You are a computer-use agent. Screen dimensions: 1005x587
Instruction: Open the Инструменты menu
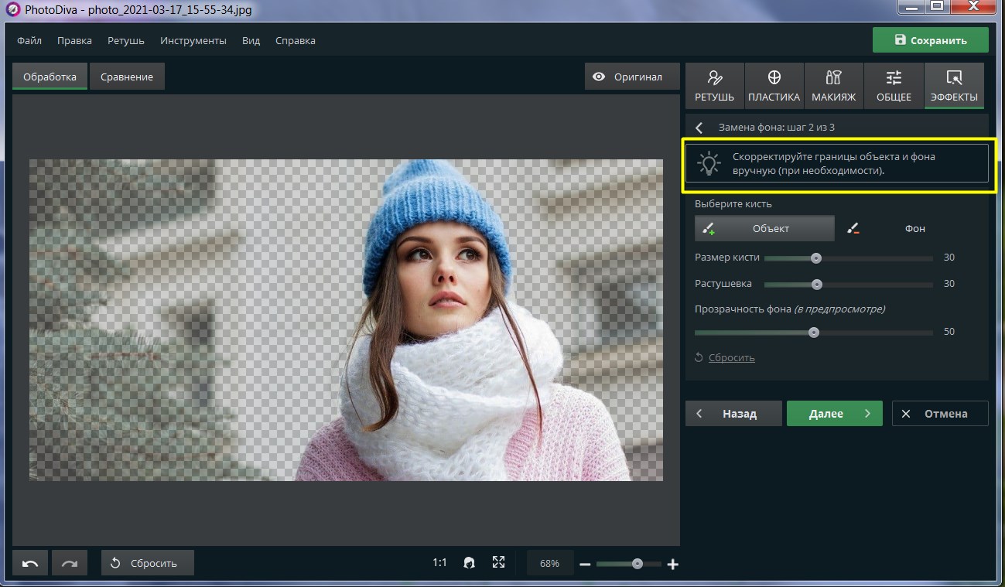pos(193,40)
